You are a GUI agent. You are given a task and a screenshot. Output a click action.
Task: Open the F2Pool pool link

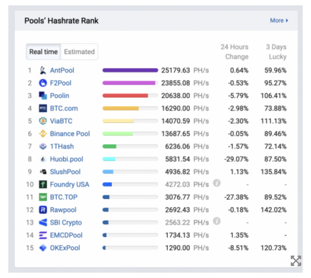[x=60, y=83]
